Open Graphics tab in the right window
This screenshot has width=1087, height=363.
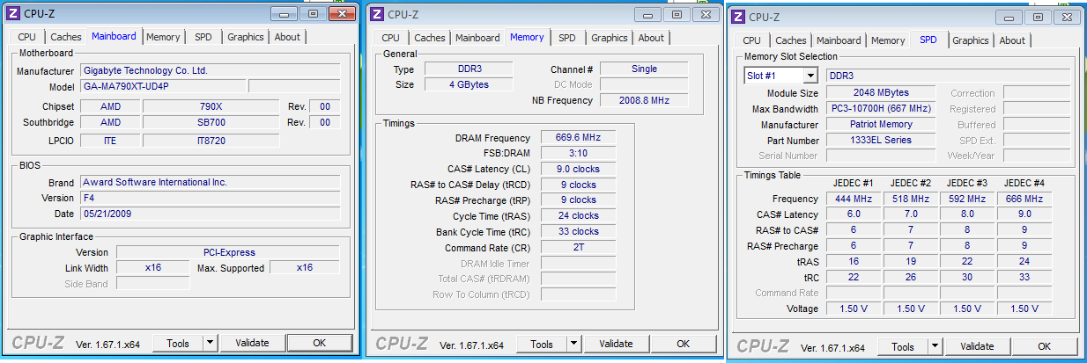[971, 40]
